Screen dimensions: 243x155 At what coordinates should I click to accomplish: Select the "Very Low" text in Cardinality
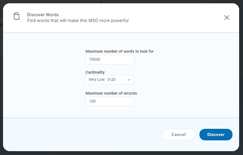(x=97, y=80)
